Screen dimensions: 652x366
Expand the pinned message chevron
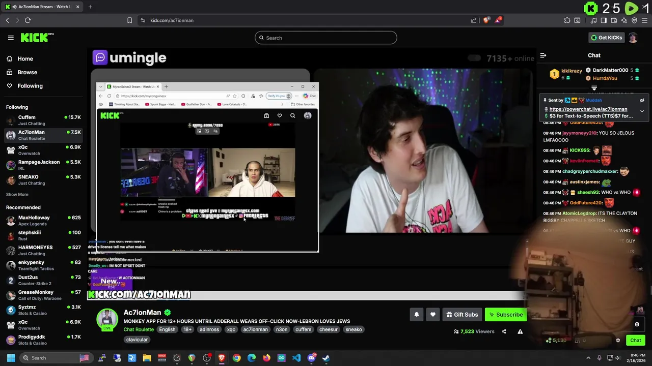[642, 111]
